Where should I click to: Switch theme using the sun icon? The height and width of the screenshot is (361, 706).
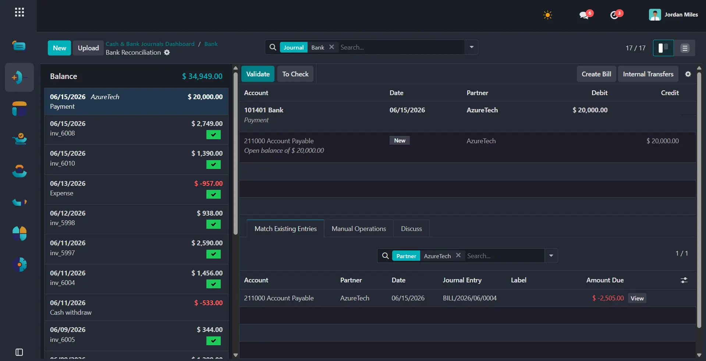click(x=547, y=15)
